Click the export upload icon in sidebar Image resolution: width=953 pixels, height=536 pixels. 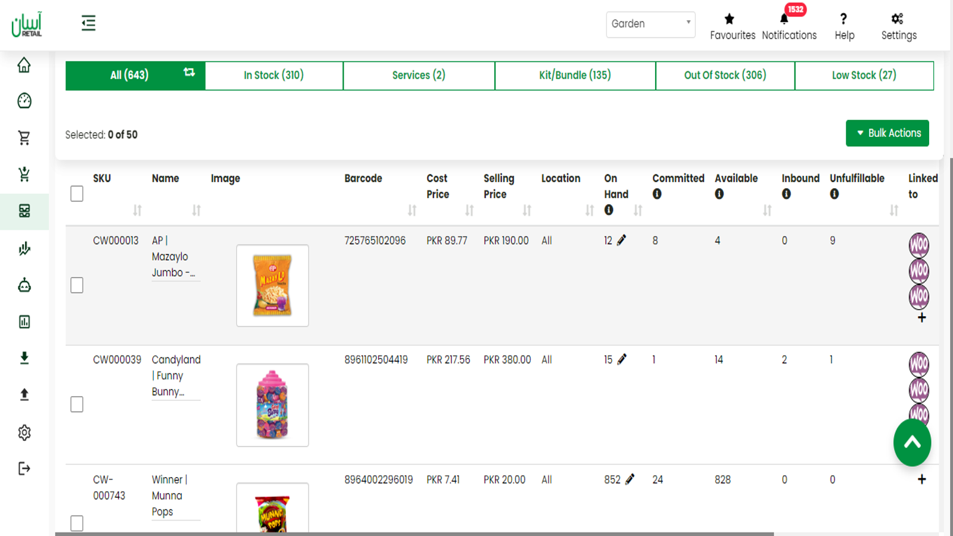pyautogui.click(x=24, y=394)
